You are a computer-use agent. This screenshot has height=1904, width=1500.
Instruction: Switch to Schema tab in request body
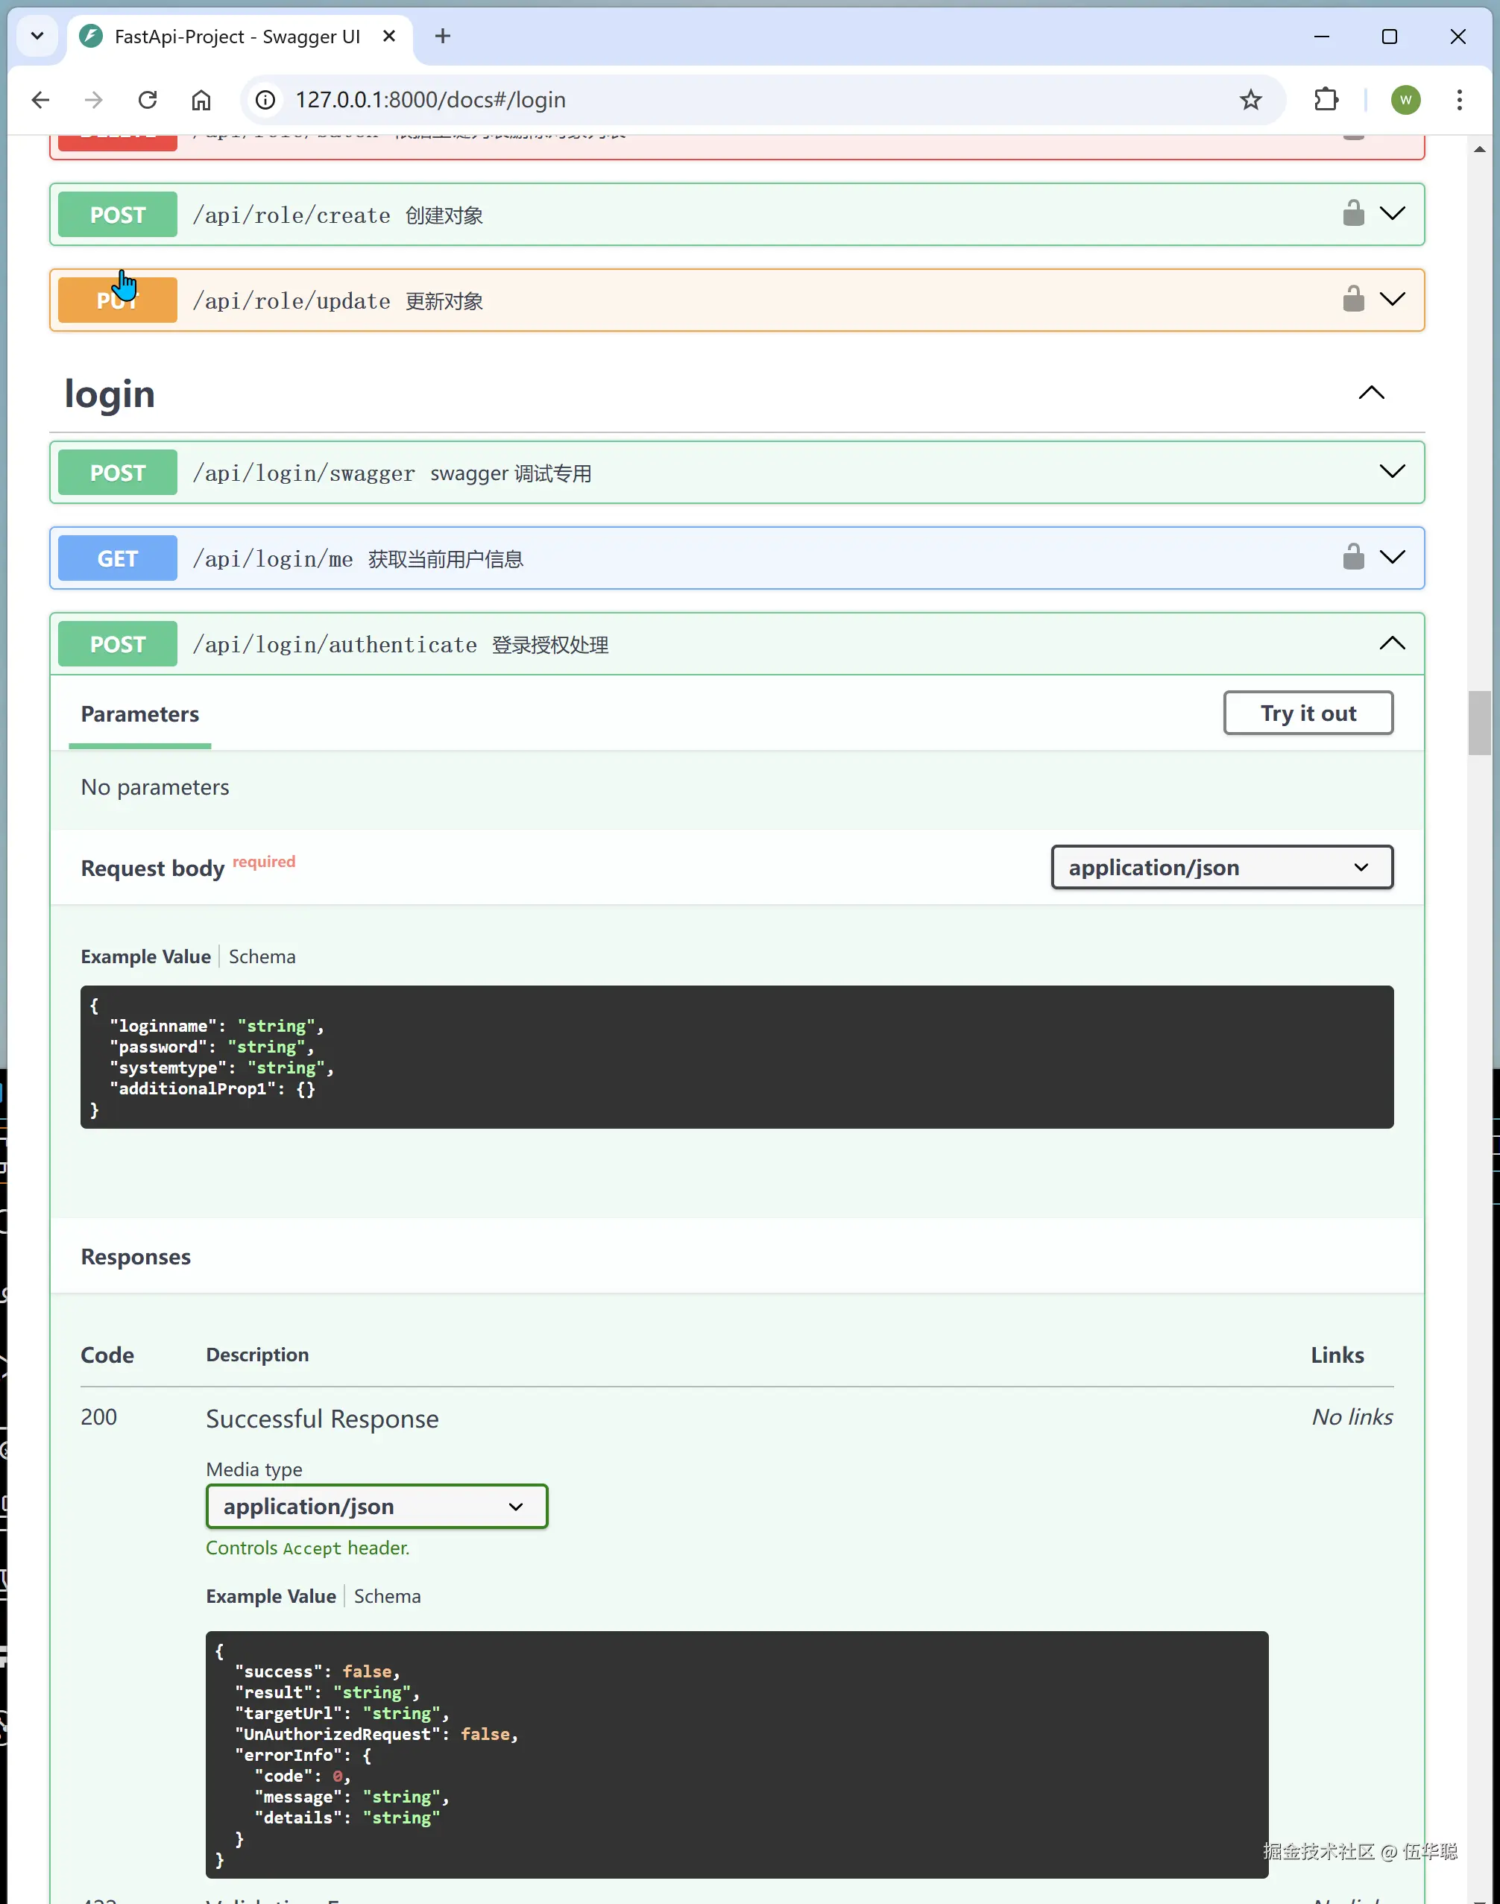coord(262,956)
